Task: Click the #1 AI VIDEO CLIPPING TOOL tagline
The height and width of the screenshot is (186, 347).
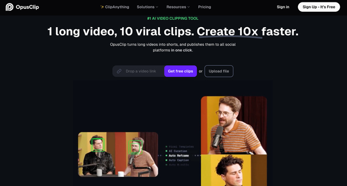Action: (x=173, y=18)
